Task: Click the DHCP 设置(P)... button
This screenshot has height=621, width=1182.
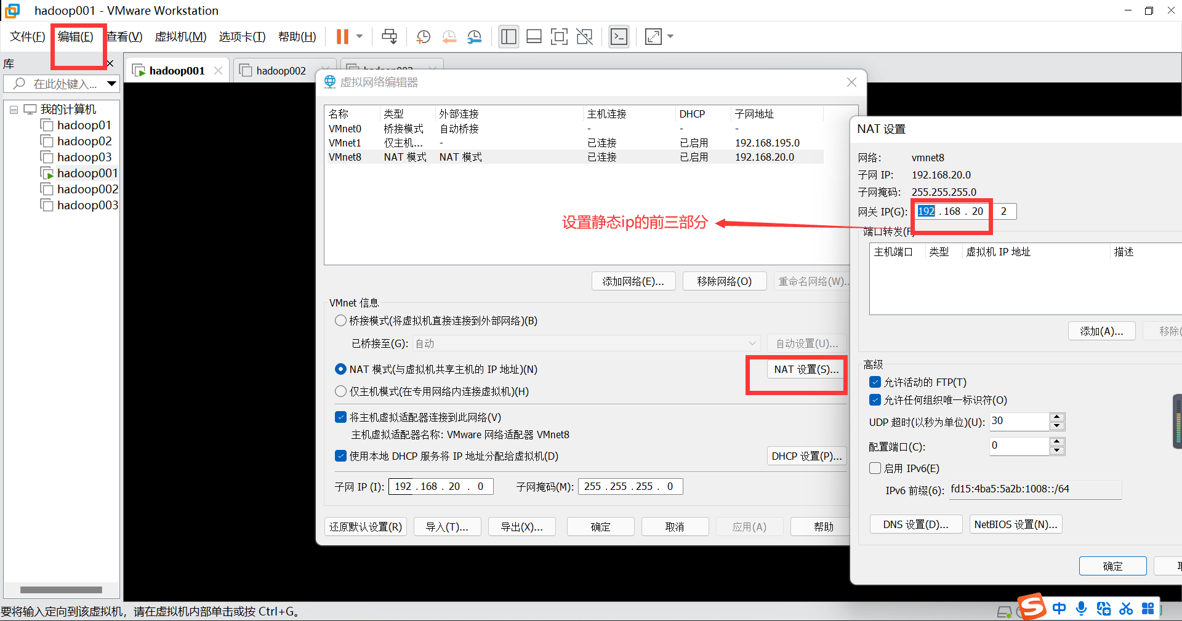Action: [x=806, y=456]
